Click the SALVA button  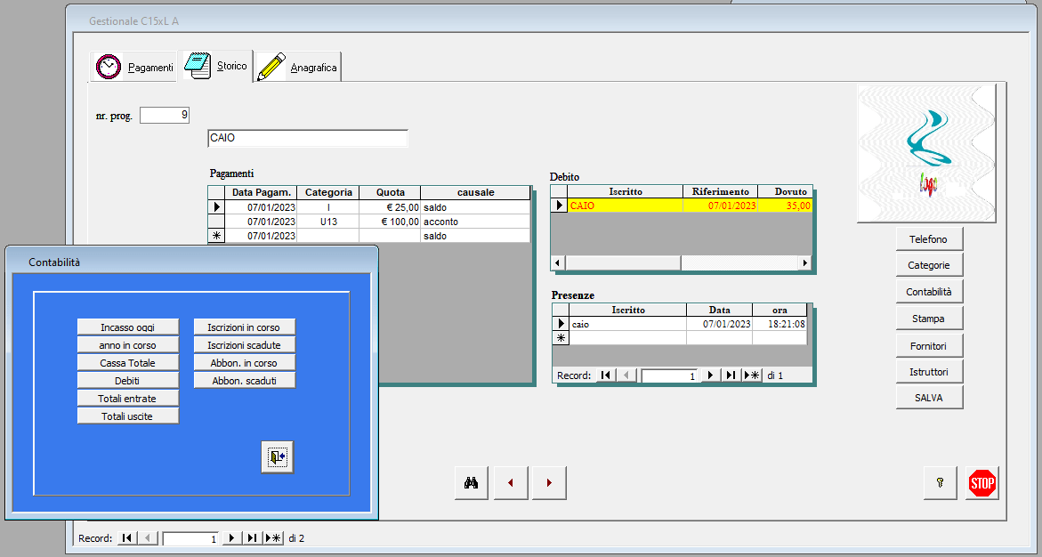(929, 398)
